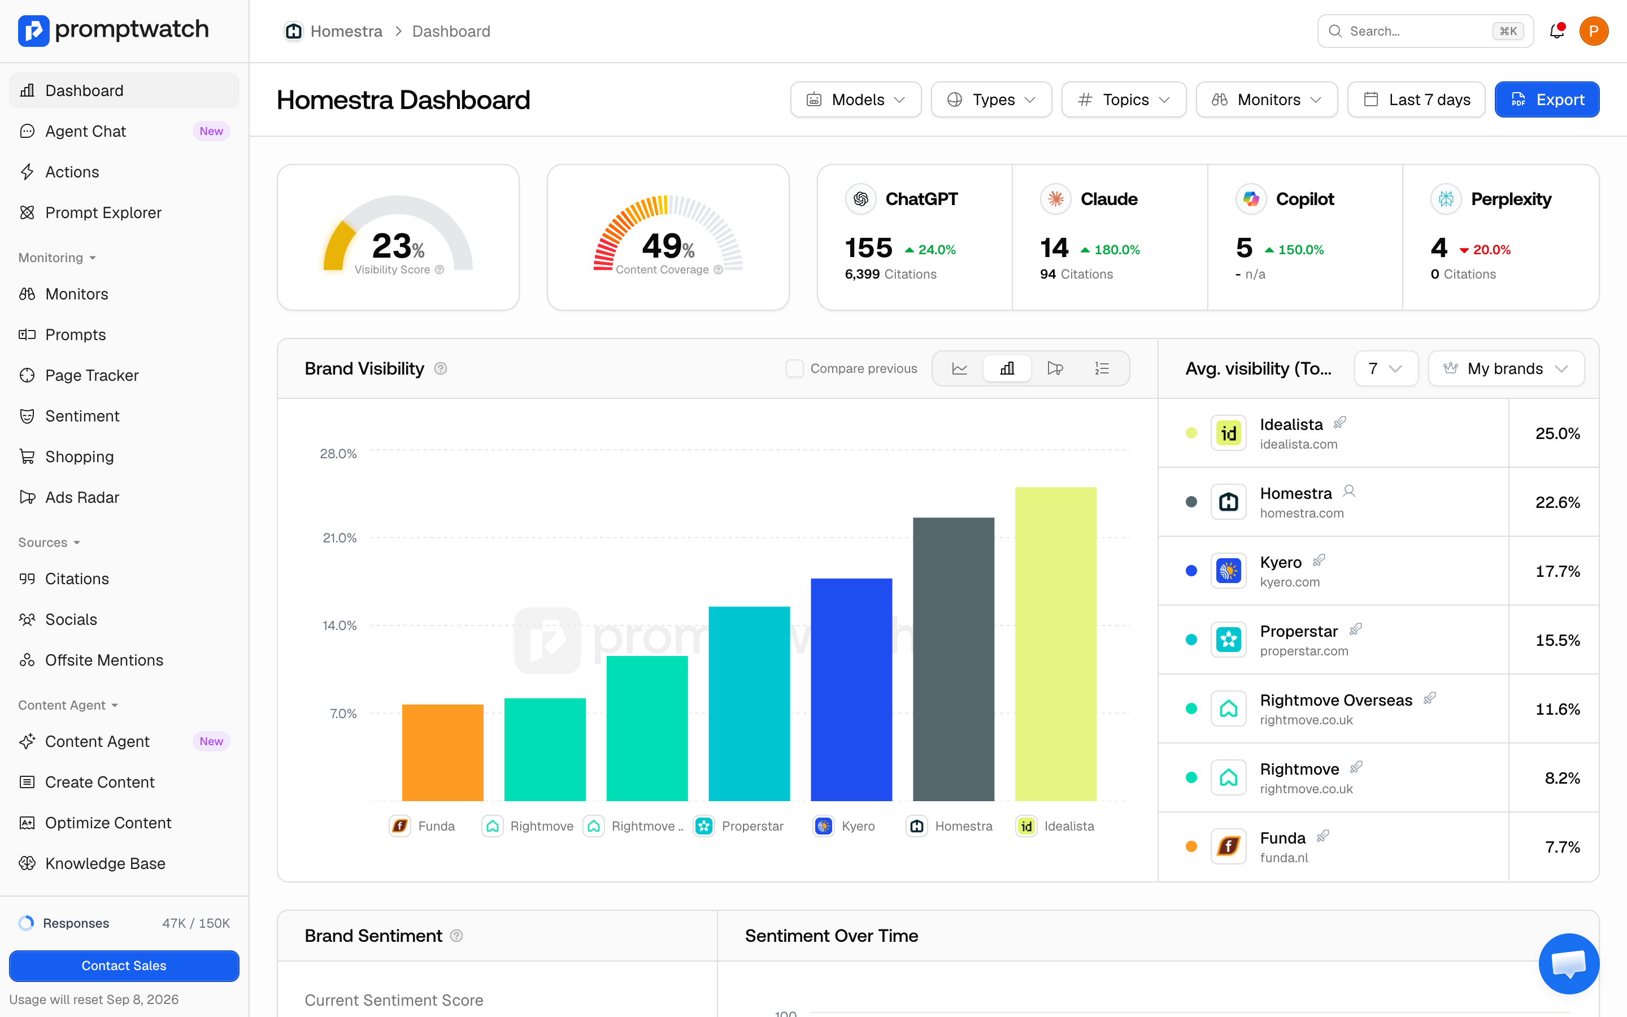Viewport: 1627px width, 1017px height.
Task: Open the user avatar P menu
Action: coord(1593,31)
